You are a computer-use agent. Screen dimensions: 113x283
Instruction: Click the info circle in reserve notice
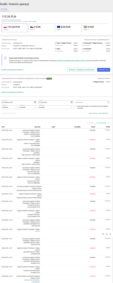(5, 58)
